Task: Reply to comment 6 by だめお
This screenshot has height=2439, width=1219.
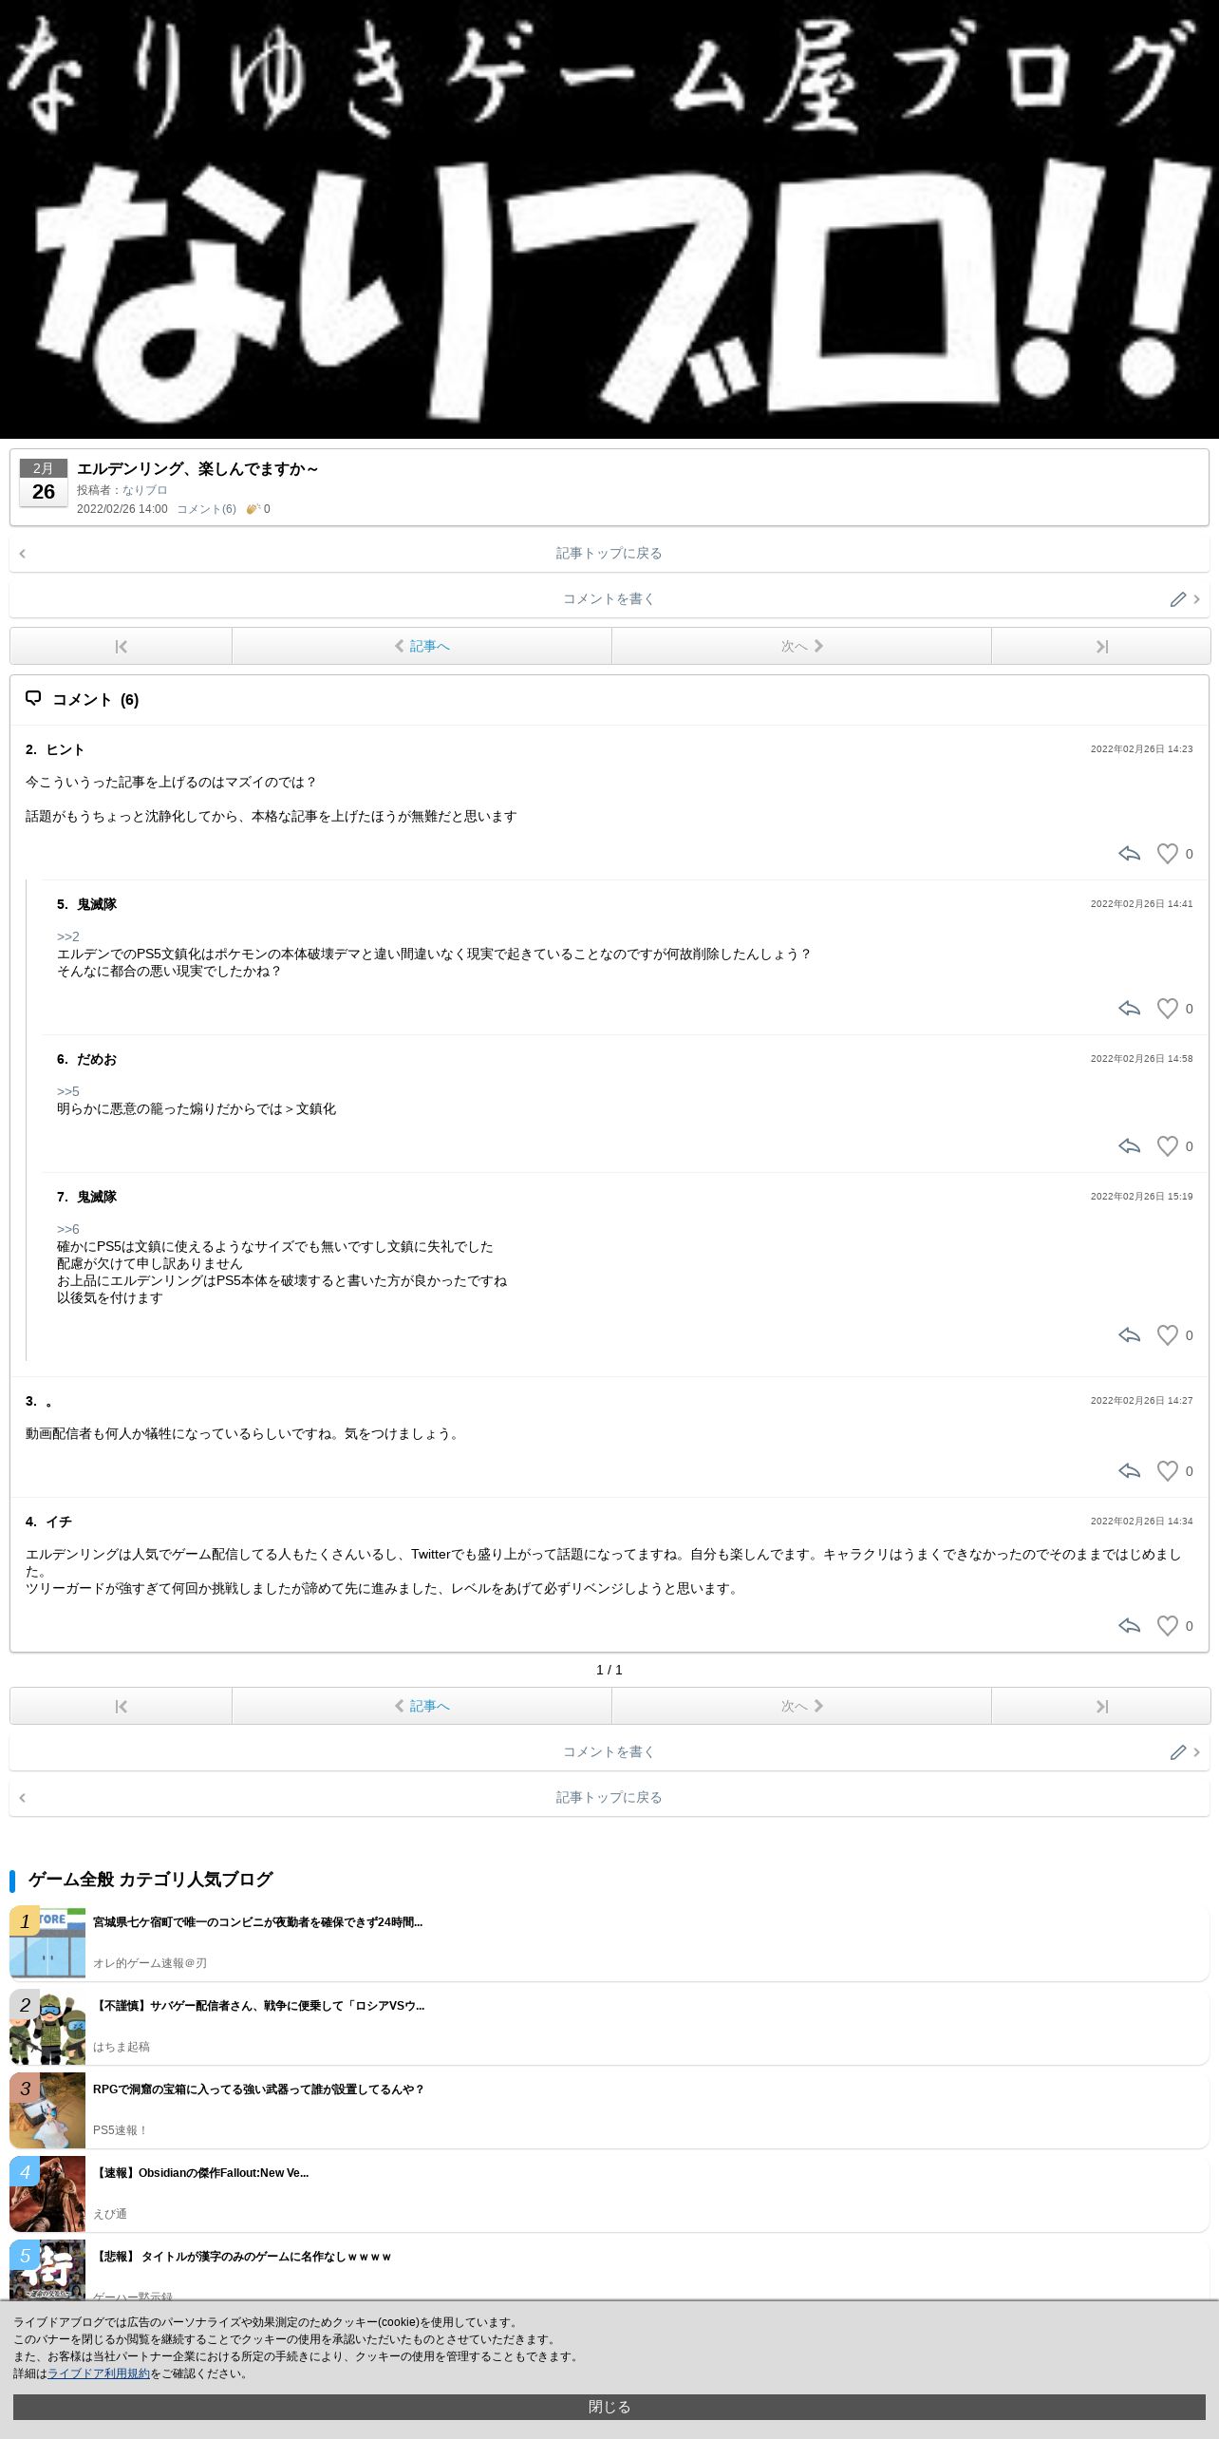Action: coord(1129,1146)
